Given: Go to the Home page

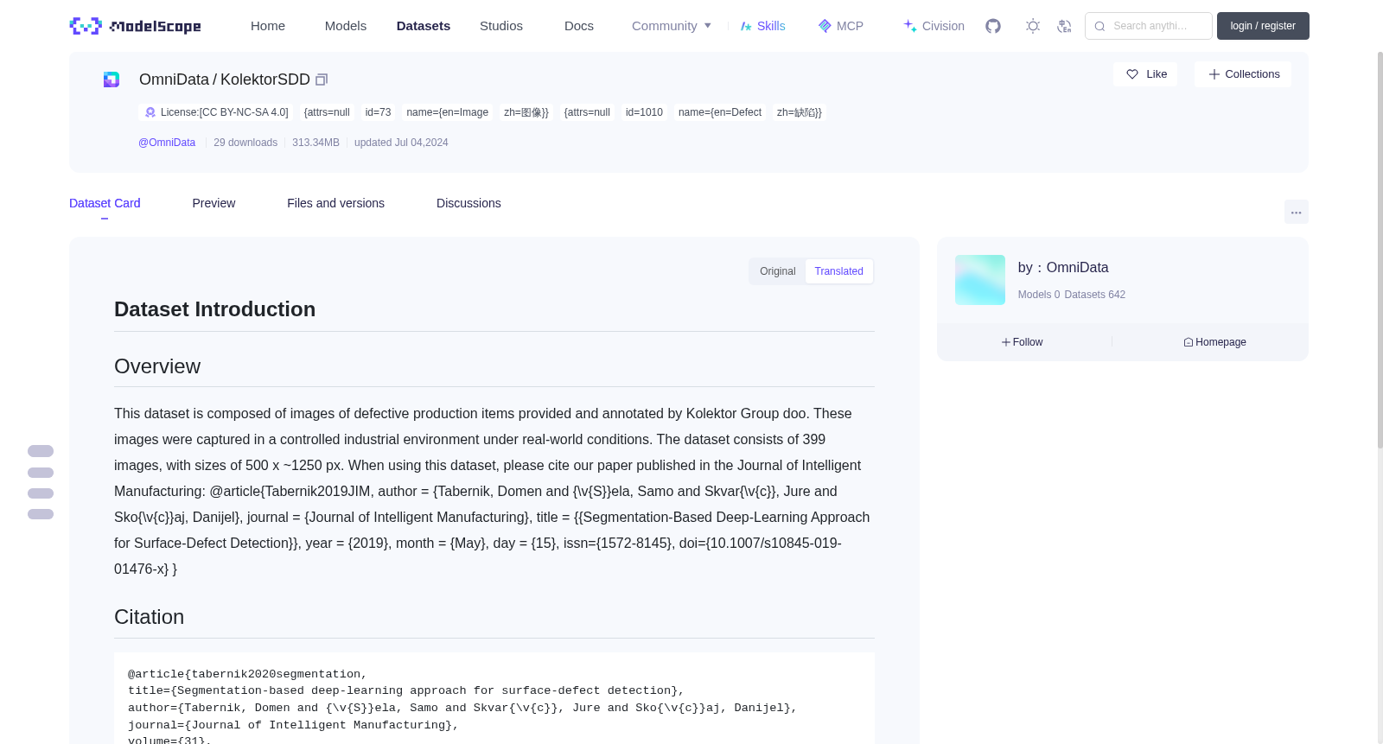Looking at the screenshot, I should tap(268, 26).
